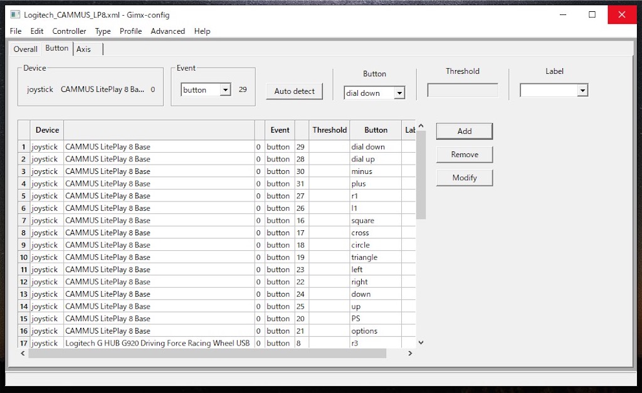Select the 'PS' button cell
Viewport: 642px width, 393px height.
click(x=376, y=319)
